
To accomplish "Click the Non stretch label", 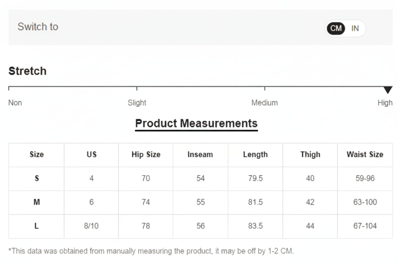I will (x=15, y=103).
